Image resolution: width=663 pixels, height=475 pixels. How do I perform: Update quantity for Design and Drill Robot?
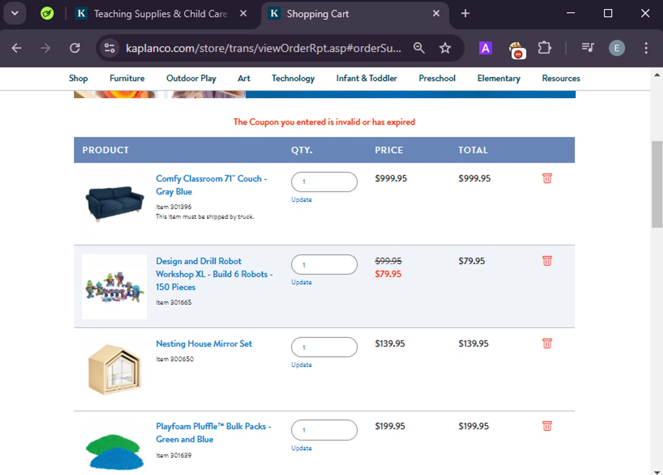click(301, 282)
